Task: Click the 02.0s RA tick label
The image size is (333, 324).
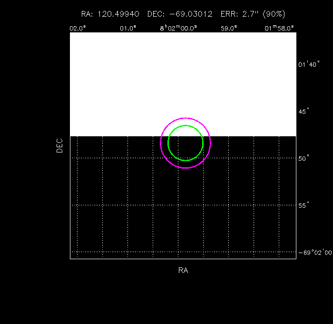Action: (x=78, y=28)
